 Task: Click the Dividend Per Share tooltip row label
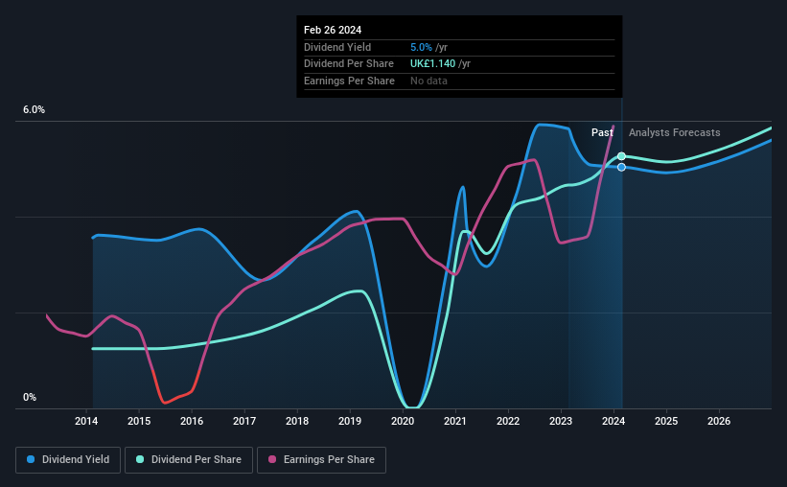tap(348, 64)
